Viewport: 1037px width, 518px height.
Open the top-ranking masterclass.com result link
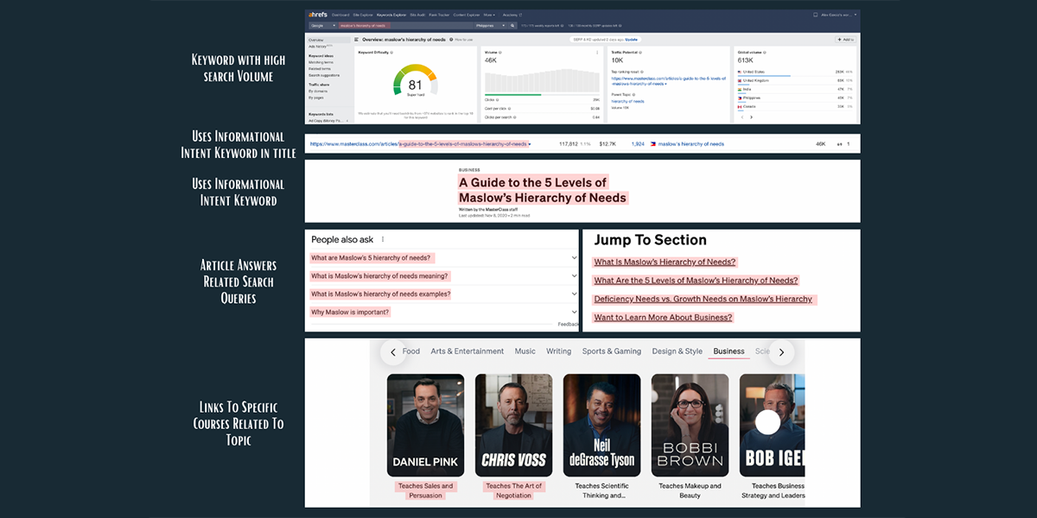668,80
